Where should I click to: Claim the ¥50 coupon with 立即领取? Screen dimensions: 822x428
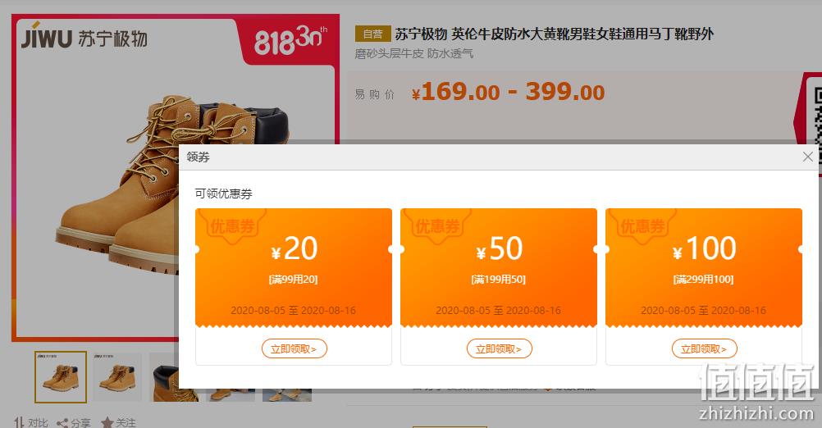point(499,349)
